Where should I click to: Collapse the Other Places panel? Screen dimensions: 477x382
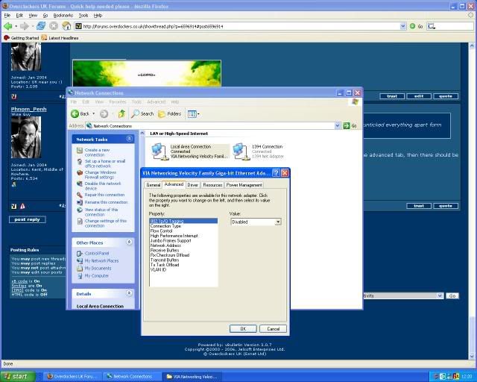click(129, 242)
